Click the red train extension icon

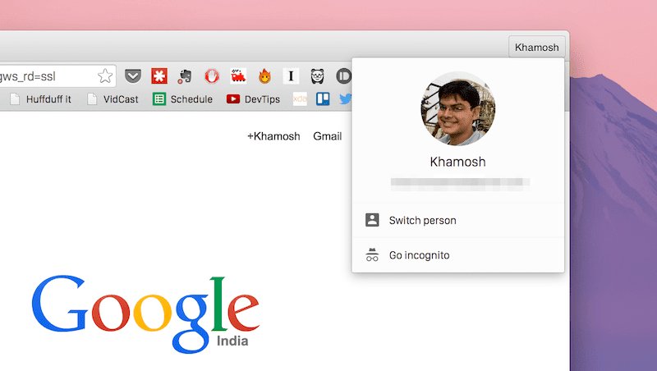click(x=238, y=76)
